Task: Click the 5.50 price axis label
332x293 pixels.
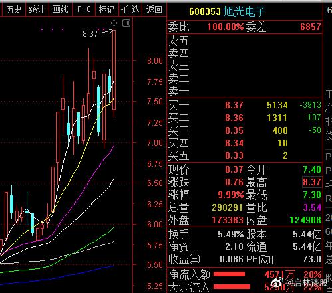Action: coord(155,265)
